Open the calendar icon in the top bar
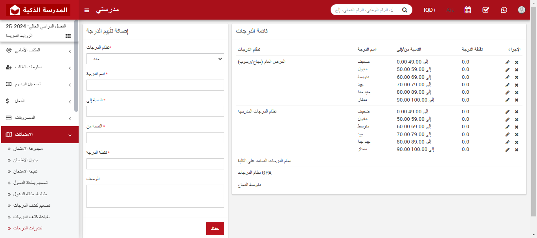The image size is (537, 238). (x=467, y=10)
